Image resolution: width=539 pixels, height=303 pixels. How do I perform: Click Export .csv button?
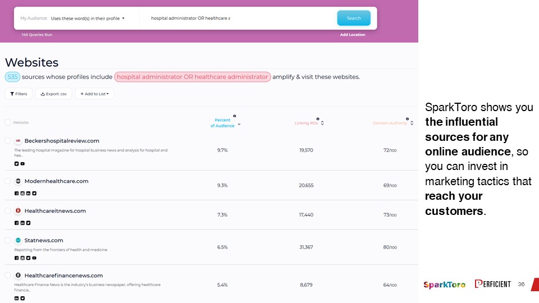coord(54,94)
